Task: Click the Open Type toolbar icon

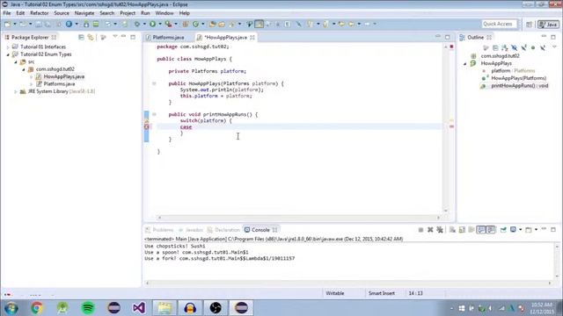Action: (x=212, y=24)
